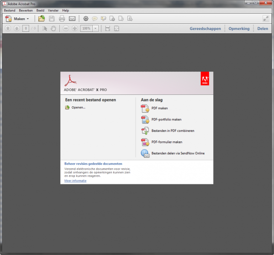Click the PDF-formulier maken option
This screenshot has width=274, height=255.
tap(167, 142)
